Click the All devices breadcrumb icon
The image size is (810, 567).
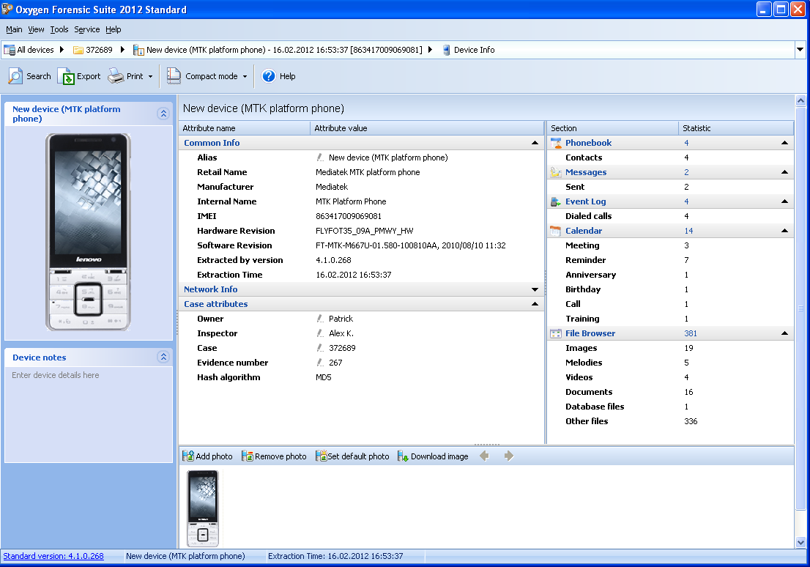[x=10, y=50]
